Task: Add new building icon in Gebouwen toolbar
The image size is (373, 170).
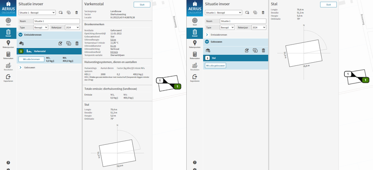Action: pyautogui.click(x=208, y=50)
